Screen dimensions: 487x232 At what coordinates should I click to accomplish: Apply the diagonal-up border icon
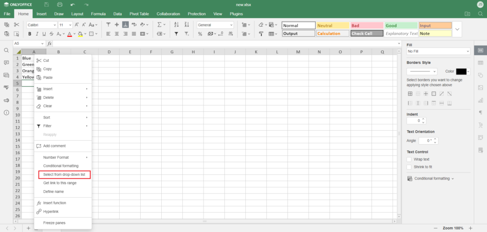click(441, 94)
